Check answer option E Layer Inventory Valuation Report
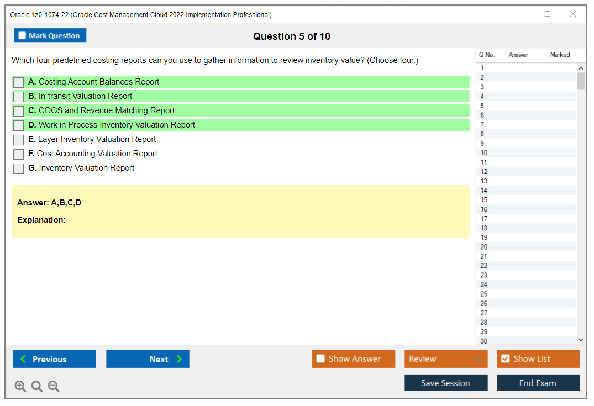Screen dimensions: 594x406 click(18, 139)
